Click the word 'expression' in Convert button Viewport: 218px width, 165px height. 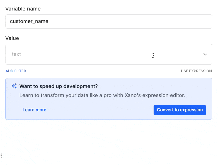coord(191,110)
